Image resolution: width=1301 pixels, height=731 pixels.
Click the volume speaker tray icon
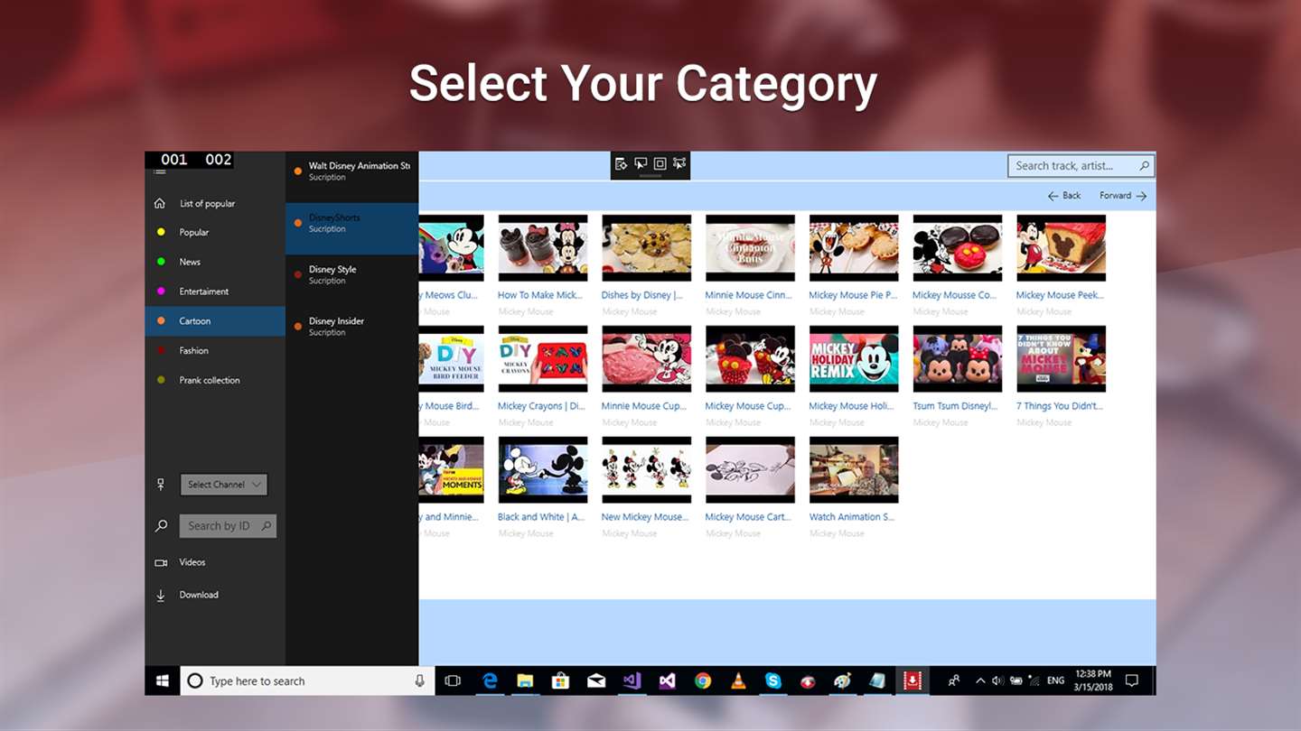tap(997, 681)
